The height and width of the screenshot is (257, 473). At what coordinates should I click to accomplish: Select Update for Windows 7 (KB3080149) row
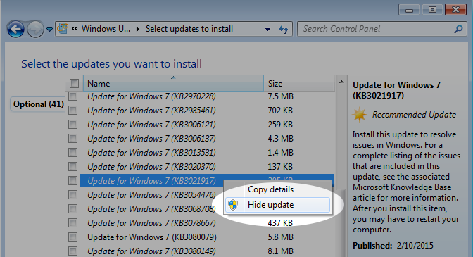coord(151,251)
